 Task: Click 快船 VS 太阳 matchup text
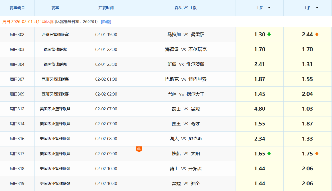(x=186, y=154)
